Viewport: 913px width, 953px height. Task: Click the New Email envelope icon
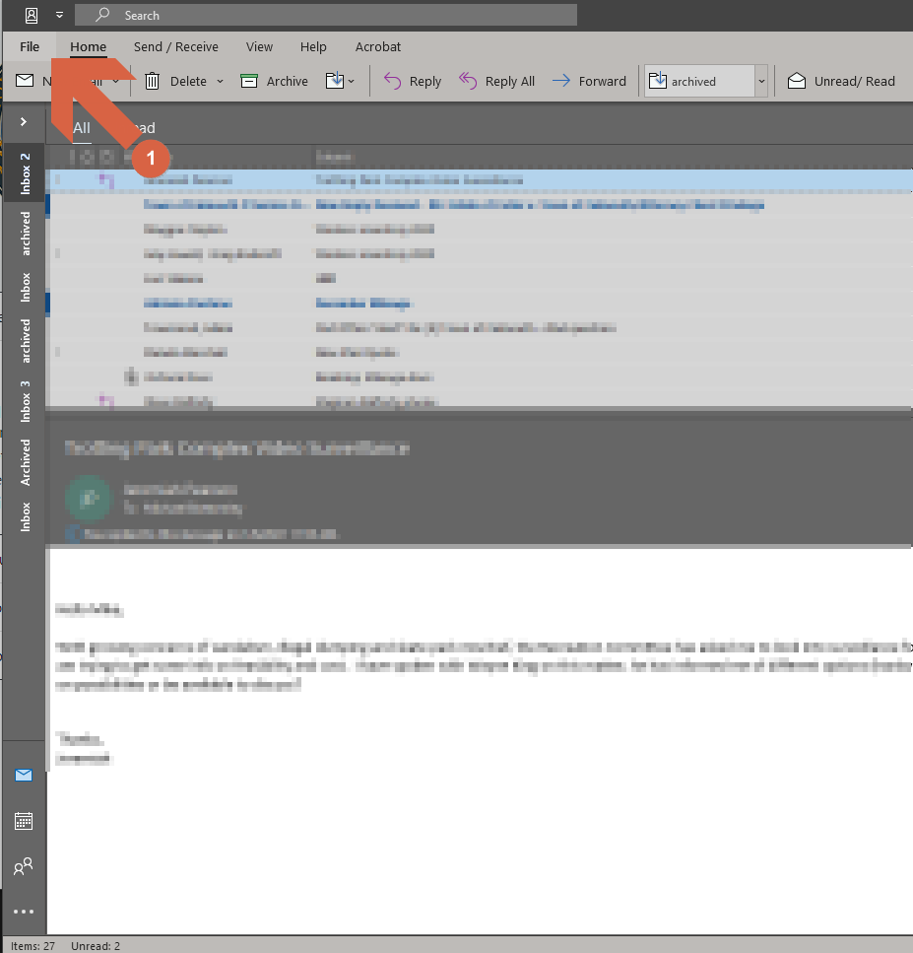pyautogui.click(x=25, y=80)
